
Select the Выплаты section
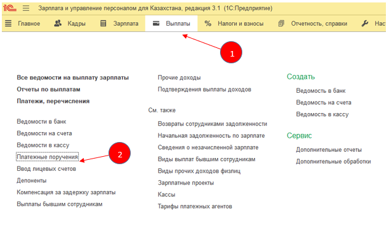pos(178,23)
